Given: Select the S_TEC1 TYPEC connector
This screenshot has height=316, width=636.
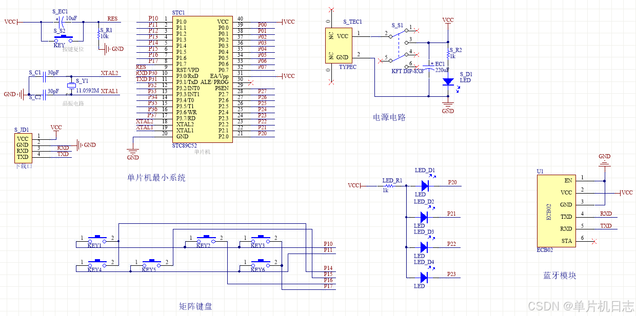Looking at the screenshot, I should pyautogui.click(x=339, y=45).
